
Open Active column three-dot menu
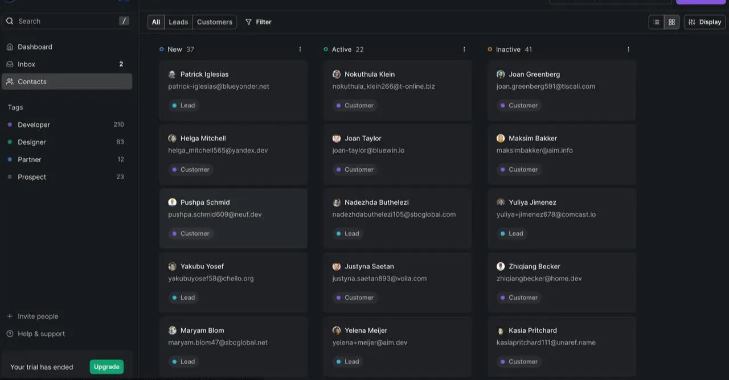pyautogui.click(x=464, y=49)
